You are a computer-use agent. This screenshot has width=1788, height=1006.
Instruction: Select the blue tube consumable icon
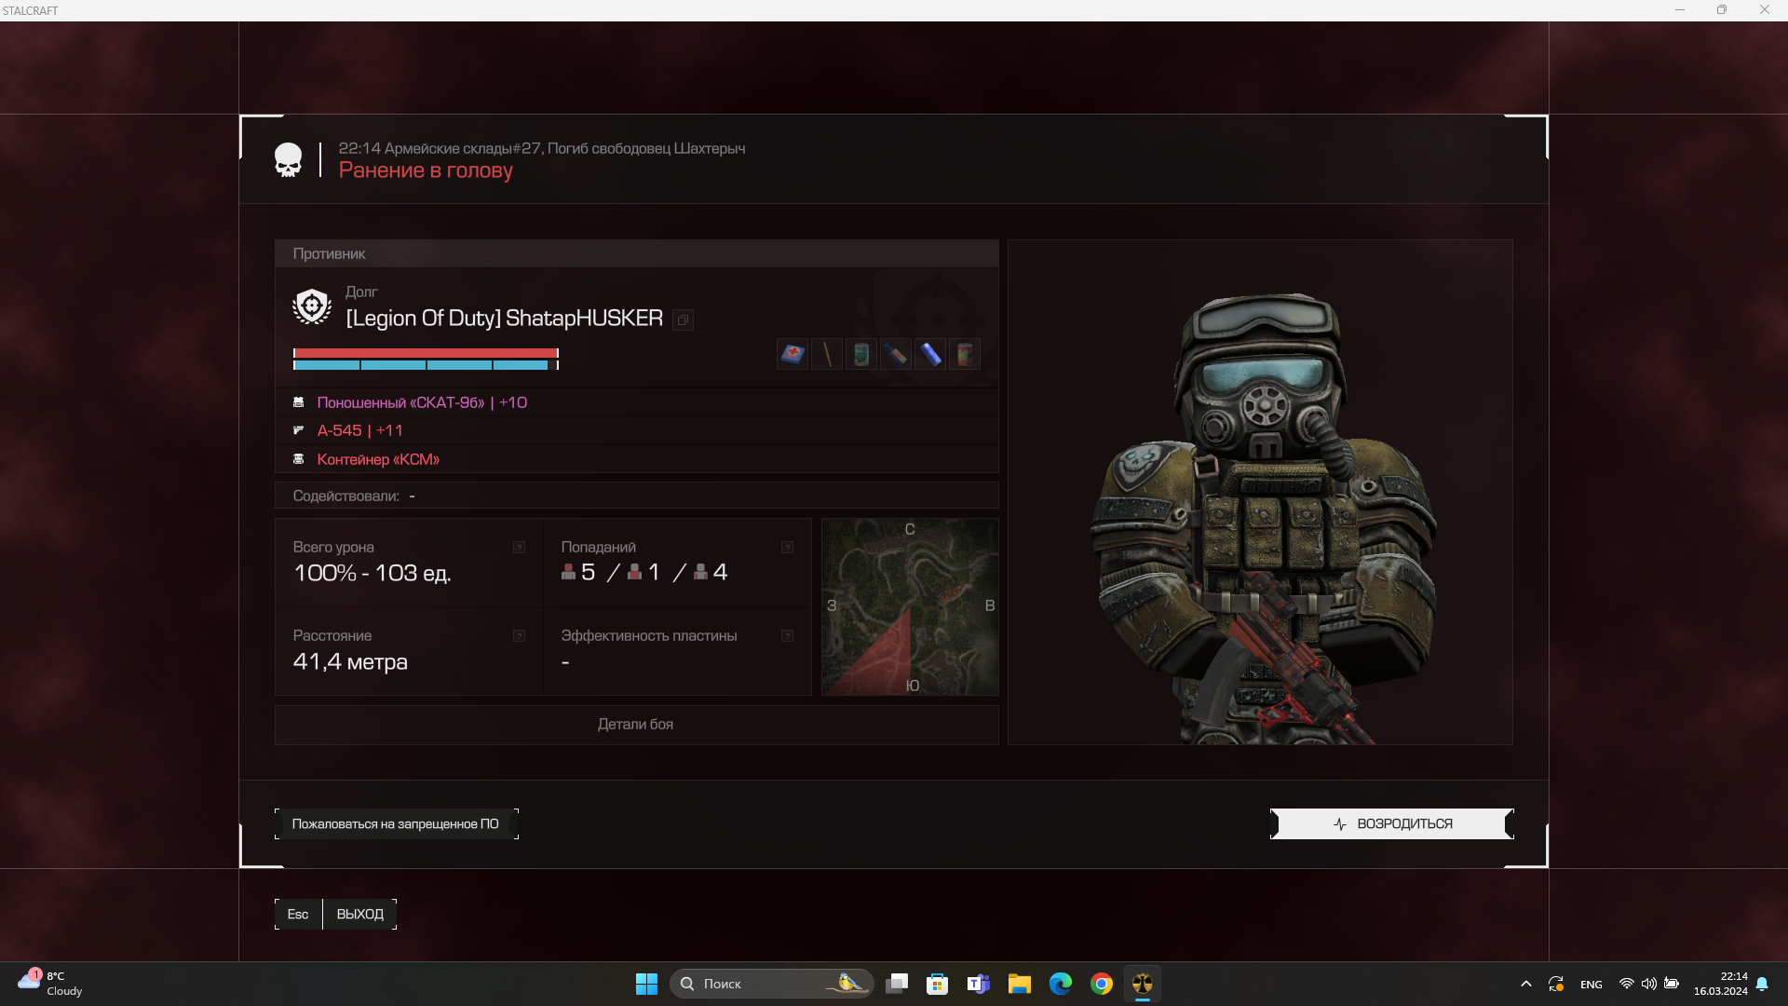tap(930, 354)
